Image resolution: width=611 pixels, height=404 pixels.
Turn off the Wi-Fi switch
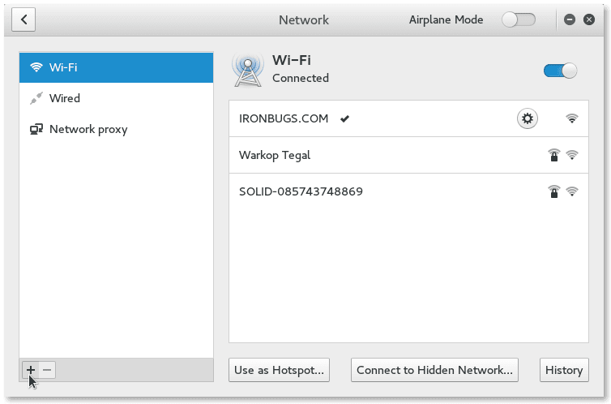click(560, 71)
